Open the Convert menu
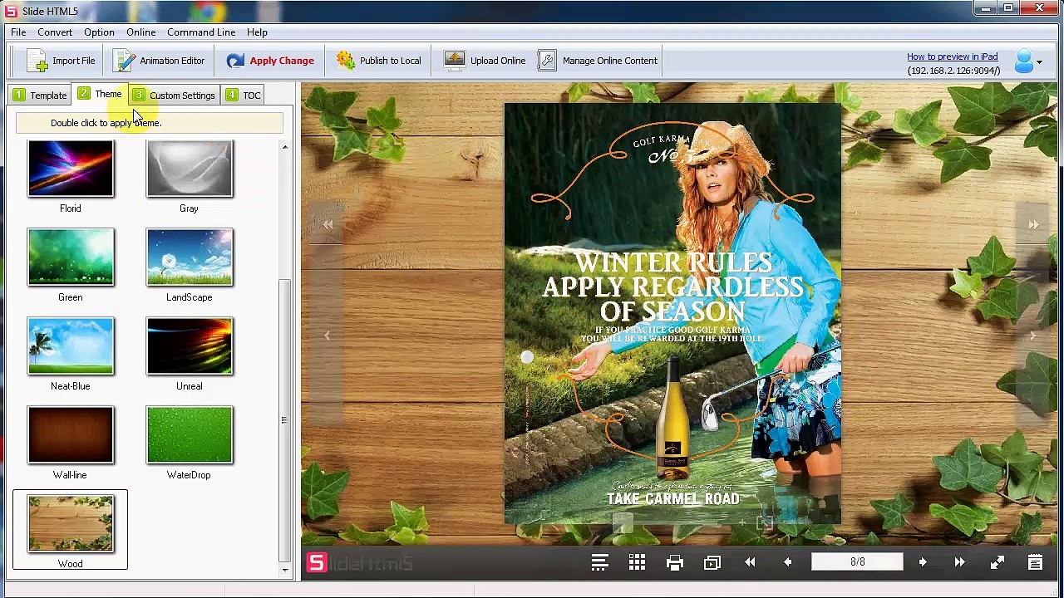 pos(55,32)
